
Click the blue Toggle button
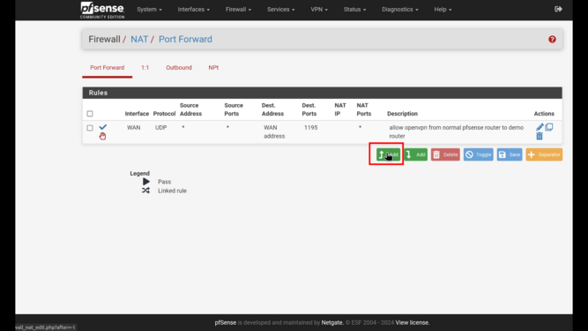[x=478, y=154]
